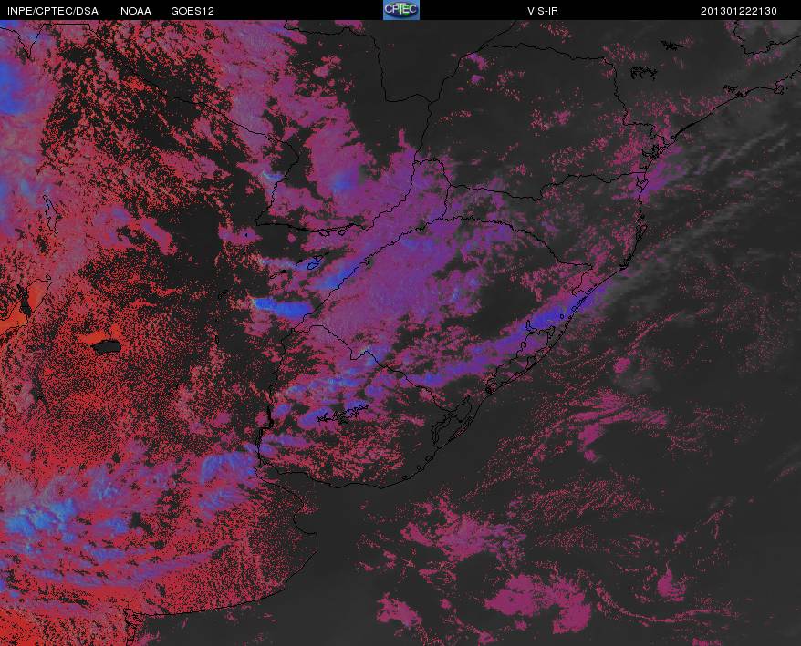Click the VIS-IR channel label
The height and width of the screenshot is (646, 801).
(543, 11)
